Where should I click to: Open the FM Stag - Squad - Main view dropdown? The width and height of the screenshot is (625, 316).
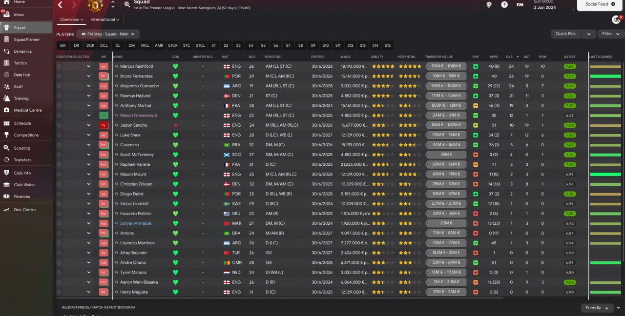point(108,34)
